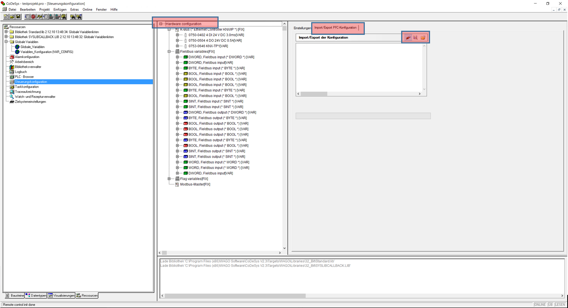568x308 pixels.
Task: Save the project with the floppy icon
Action: [18, 17]
